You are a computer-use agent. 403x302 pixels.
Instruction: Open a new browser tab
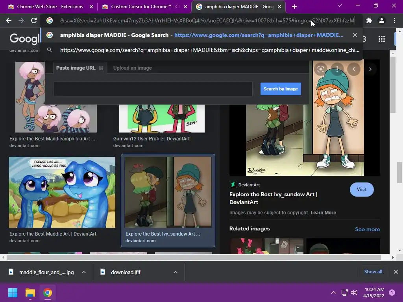(x=294, y=7)
